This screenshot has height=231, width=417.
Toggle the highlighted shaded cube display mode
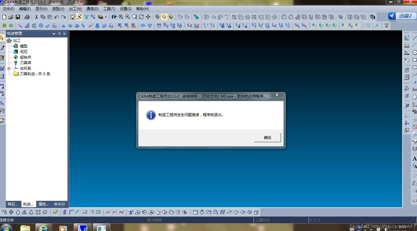pos(164,17)
